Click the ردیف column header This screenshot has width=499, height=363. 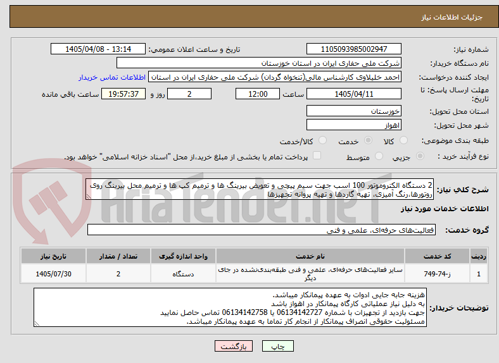(x=479, y=256)
